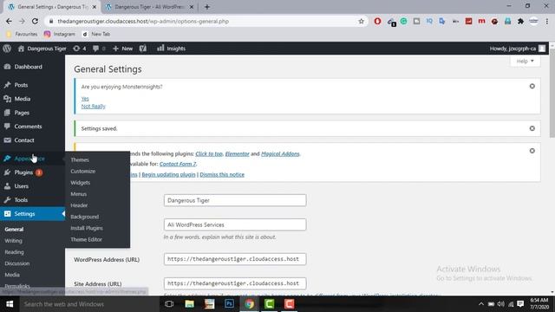This screenshot has height=312, width=555.
Task: Open Reading settings submenu
Action: tap(14, 252)
